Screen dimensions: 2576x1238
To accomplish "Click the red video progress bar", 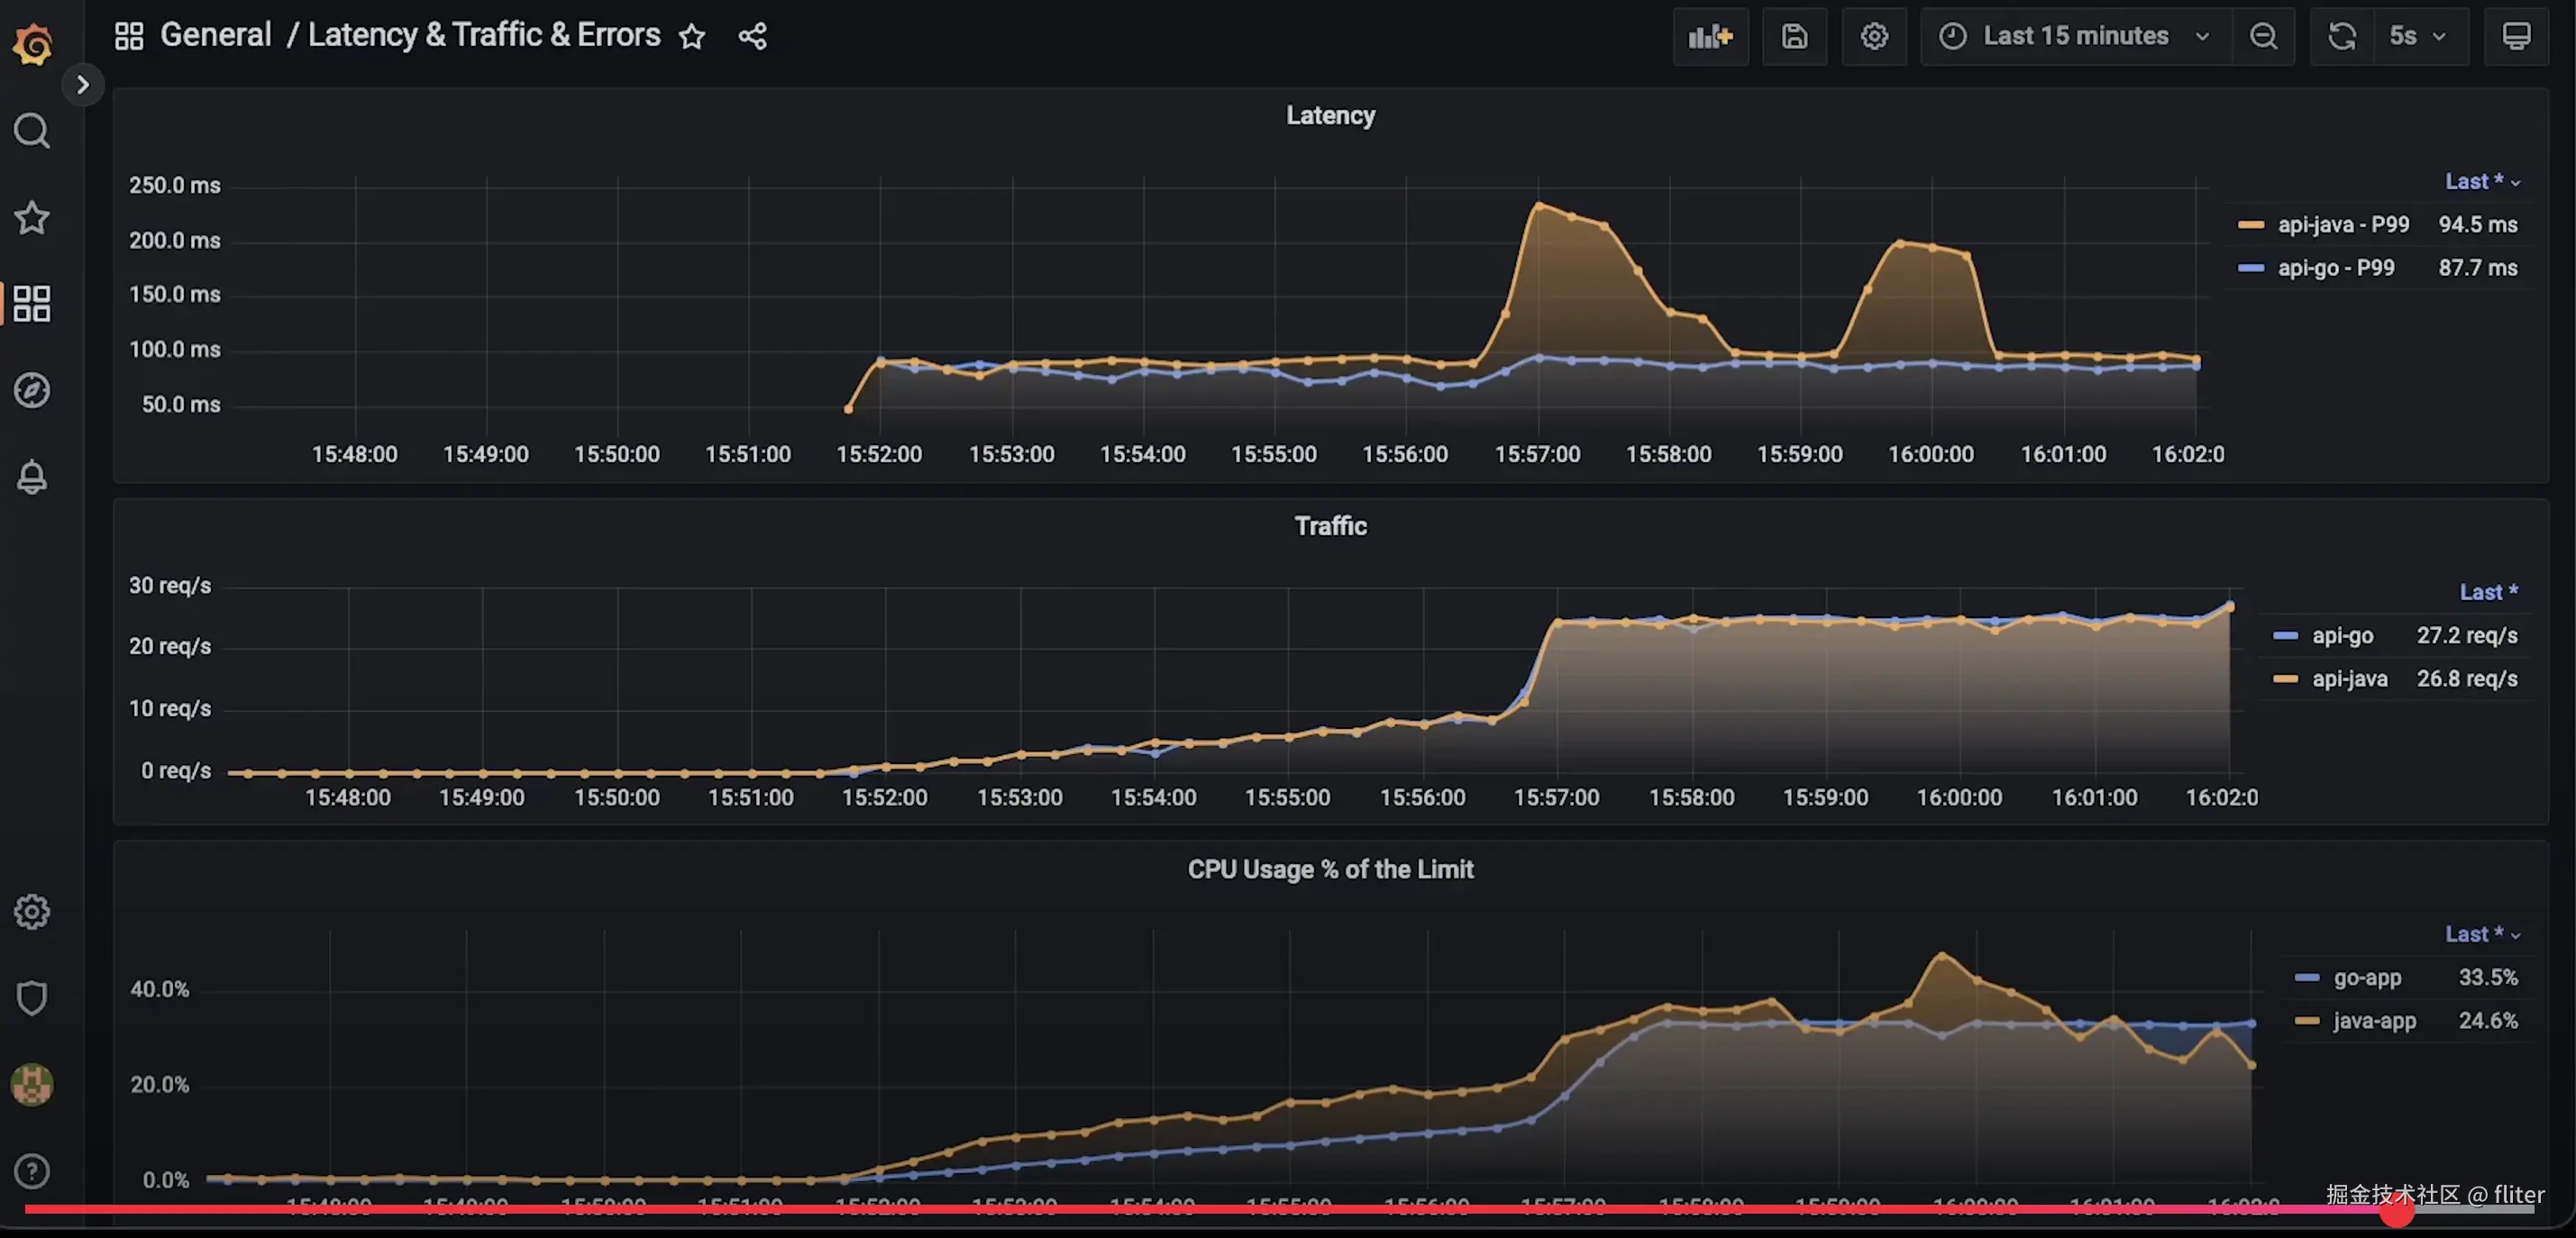I will pos(1200,1210).
